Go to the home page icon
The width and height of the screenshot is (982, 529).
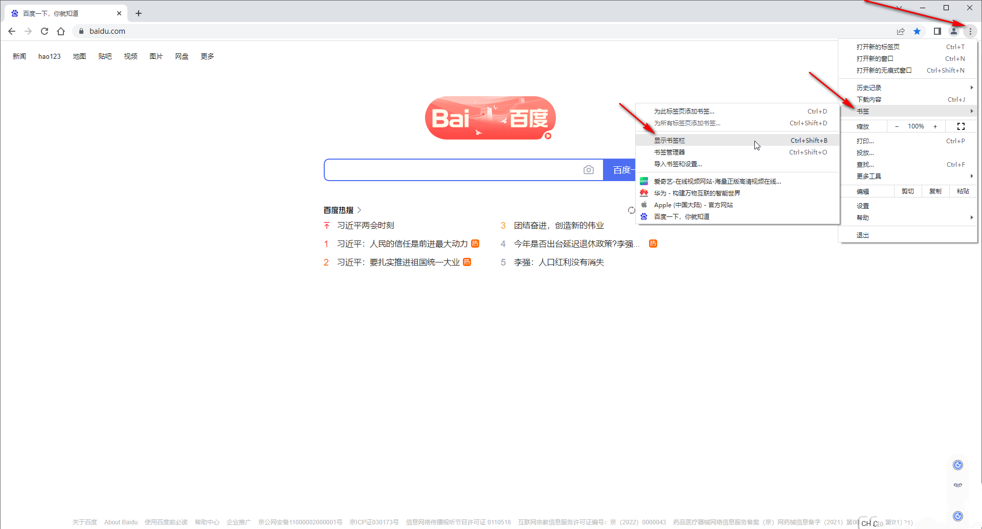click(61, 31)
